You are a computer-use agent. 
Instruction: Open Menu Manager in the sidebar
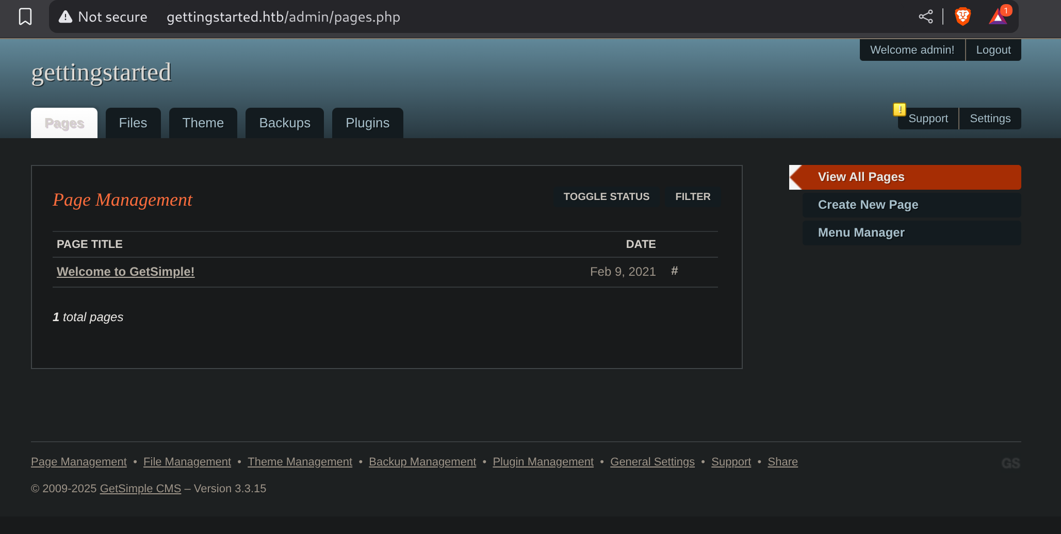(x=912, y=233)
